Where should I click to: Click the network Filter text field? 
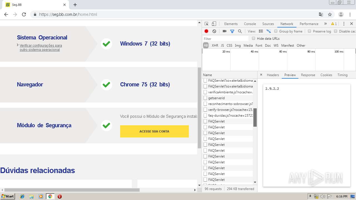pos(226,39)
